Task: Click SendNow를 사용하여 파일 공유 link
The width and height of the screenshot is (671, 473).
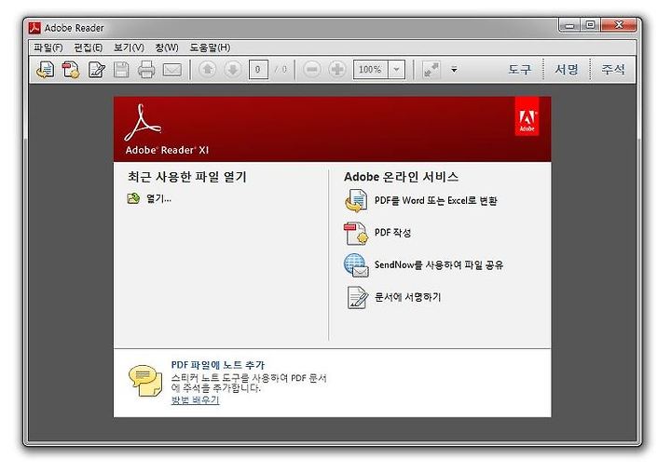Action: [439, 265]
